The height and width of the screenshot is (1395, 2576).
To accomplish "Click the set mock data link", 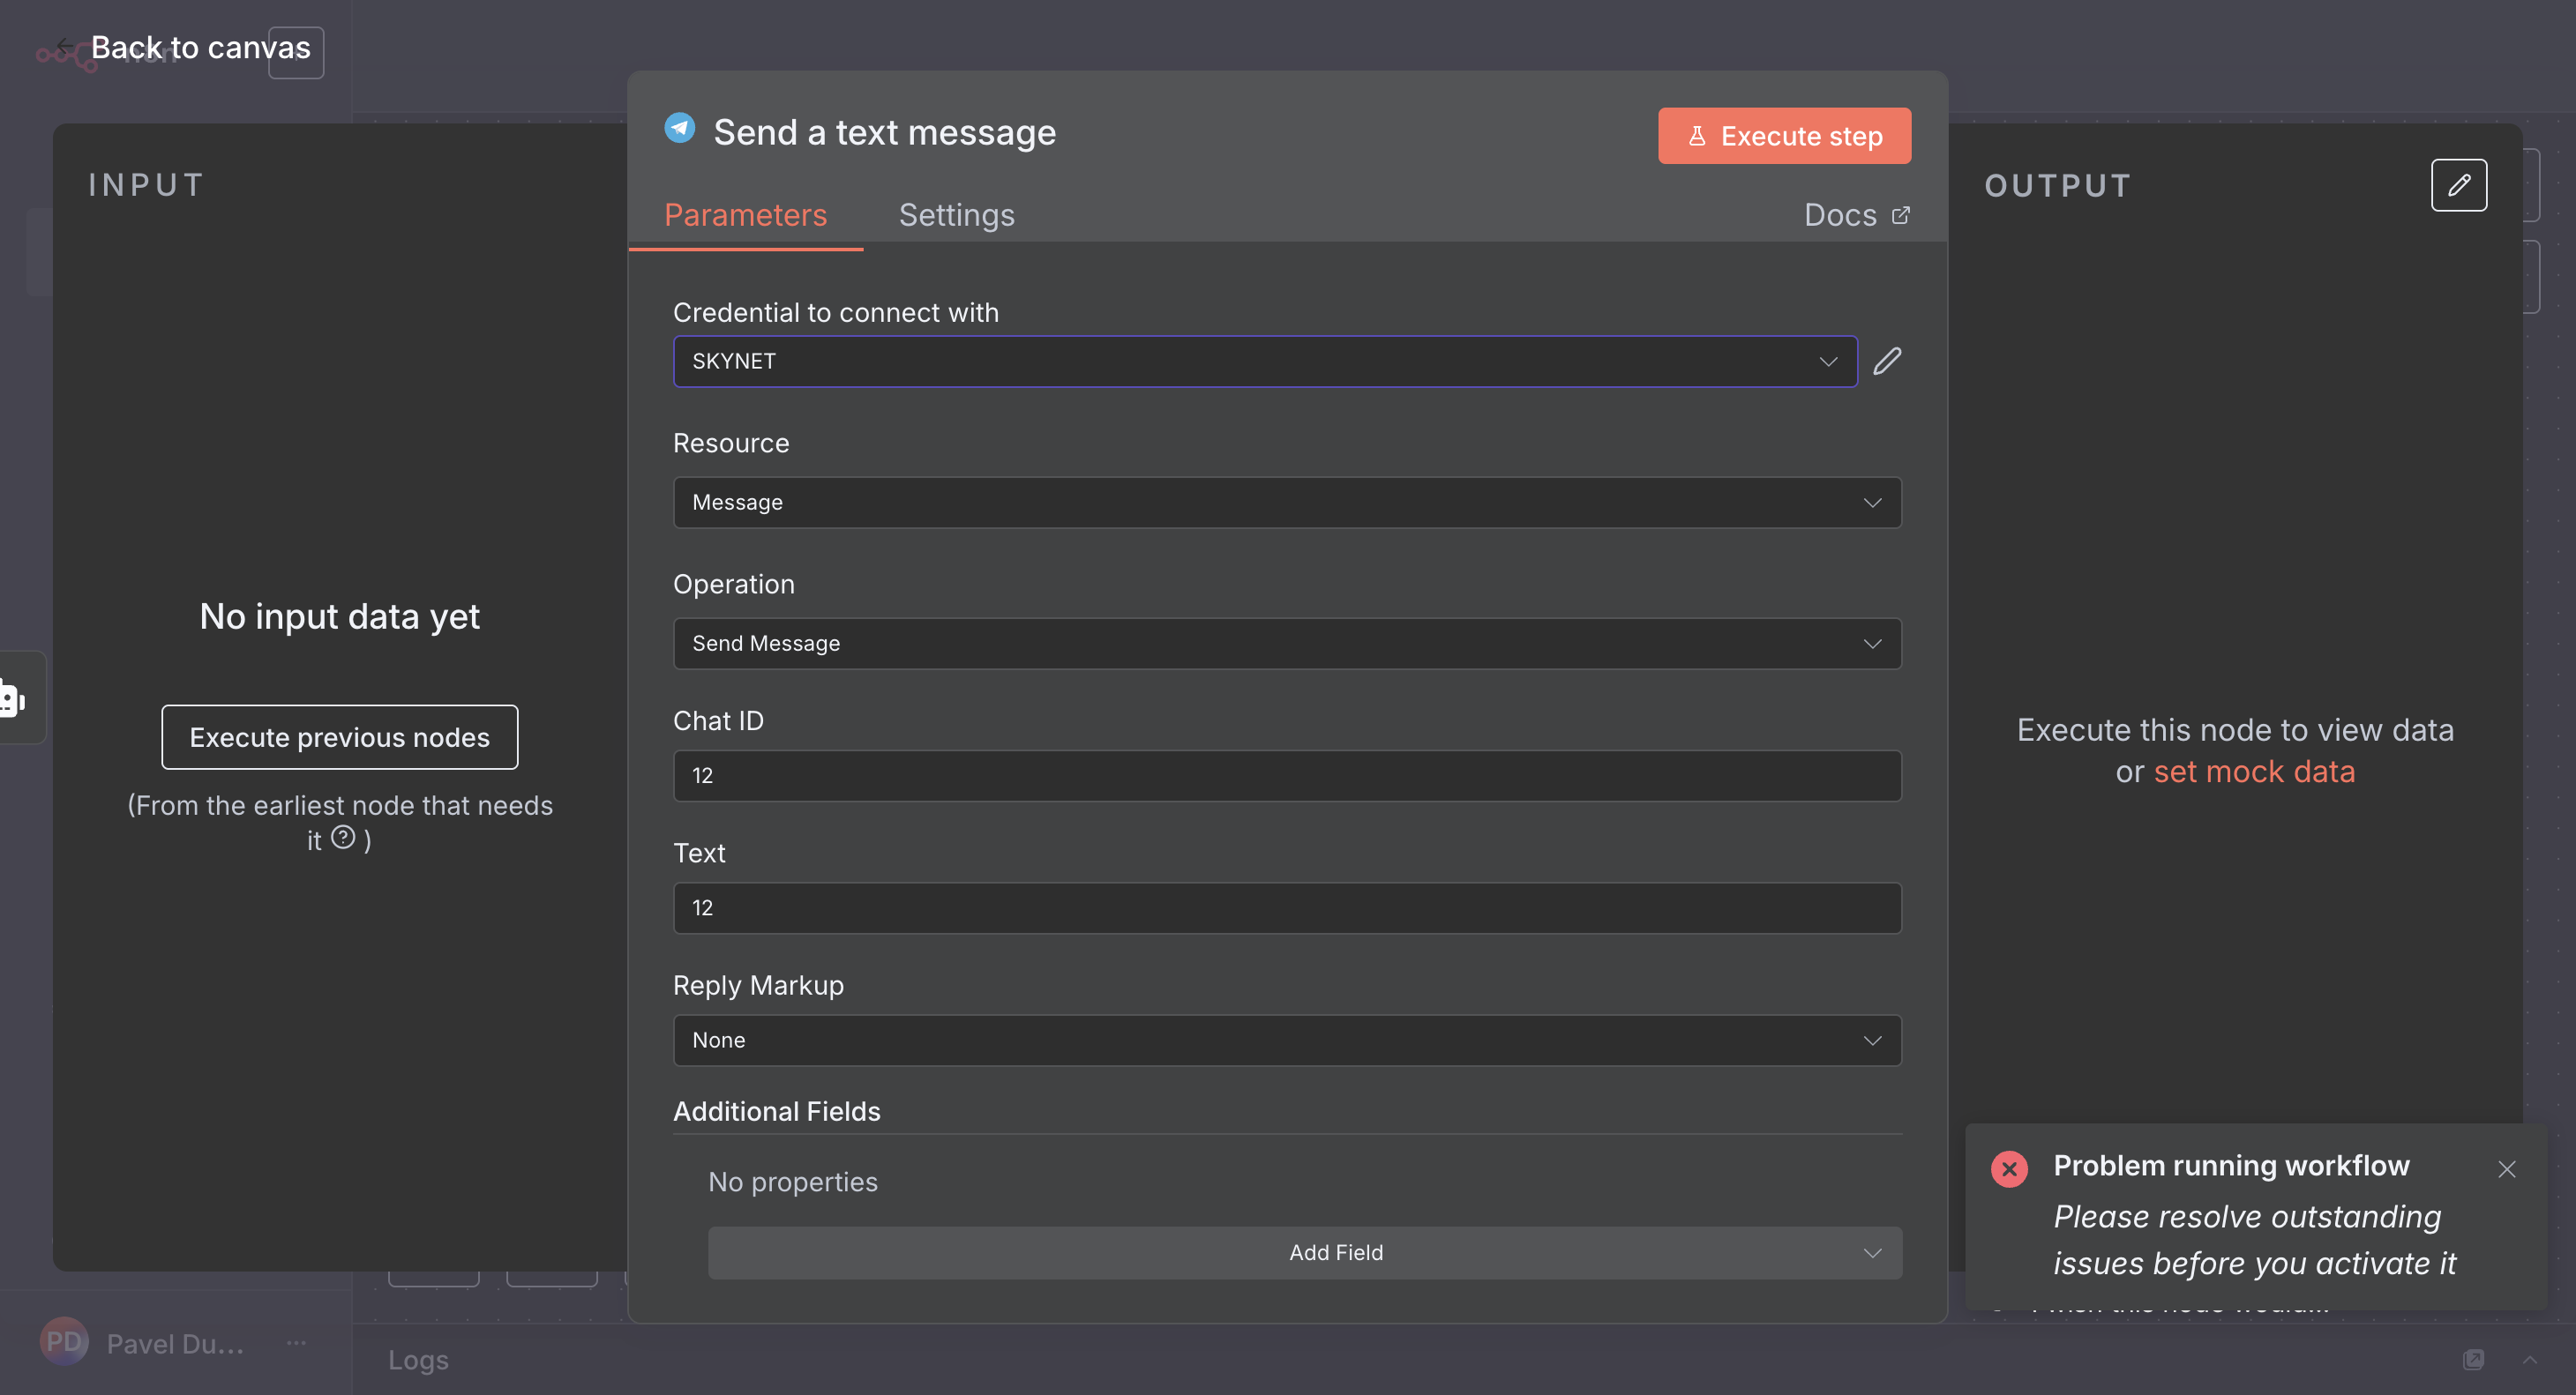I will [x=2254, y=772].
